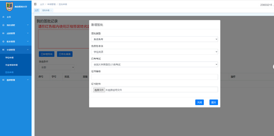This screenshot has height=136, width=274.
Task: Click the 南京医科大学 name in sidebar header
Action: [21, 7]
